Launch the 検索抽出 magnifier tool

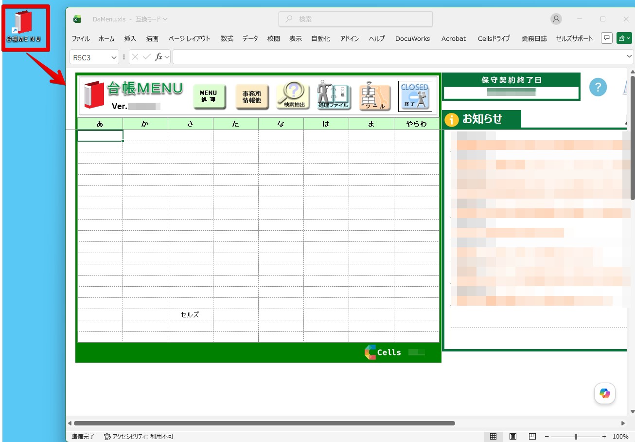tap(293, 95)
